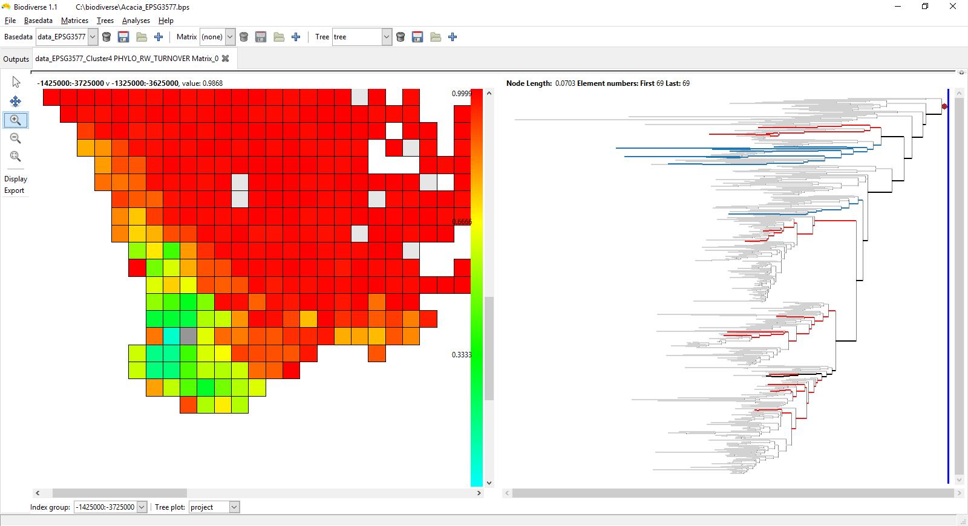Click the Display button in sidebar
The width and height of the screenshot is (968, 526).
[x=16, y=179]
